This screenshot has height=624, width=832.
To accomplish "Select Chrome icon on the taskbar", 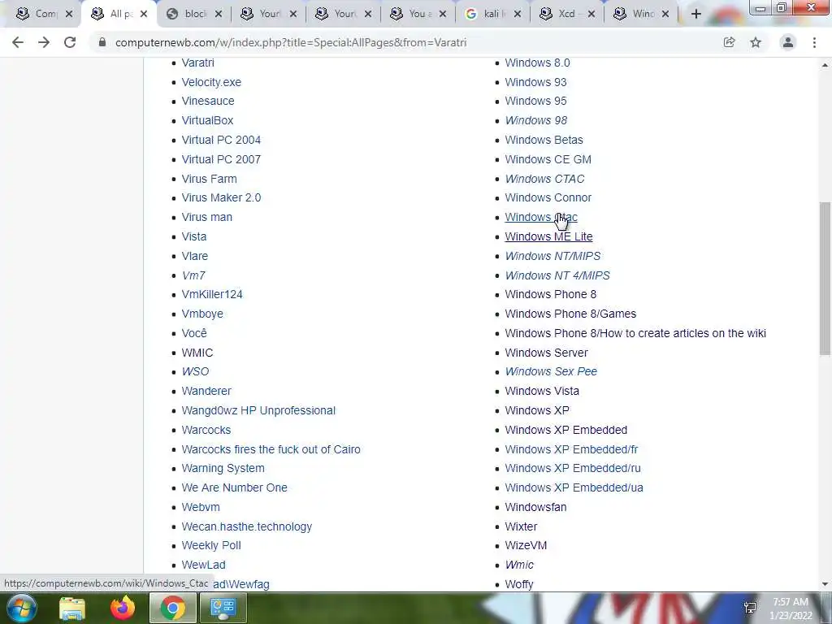I will coord(173,608).
